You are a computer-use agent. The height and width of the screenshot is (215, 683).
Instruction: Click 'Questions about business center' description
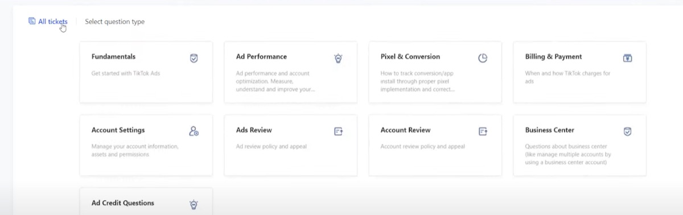coord(568,154)
